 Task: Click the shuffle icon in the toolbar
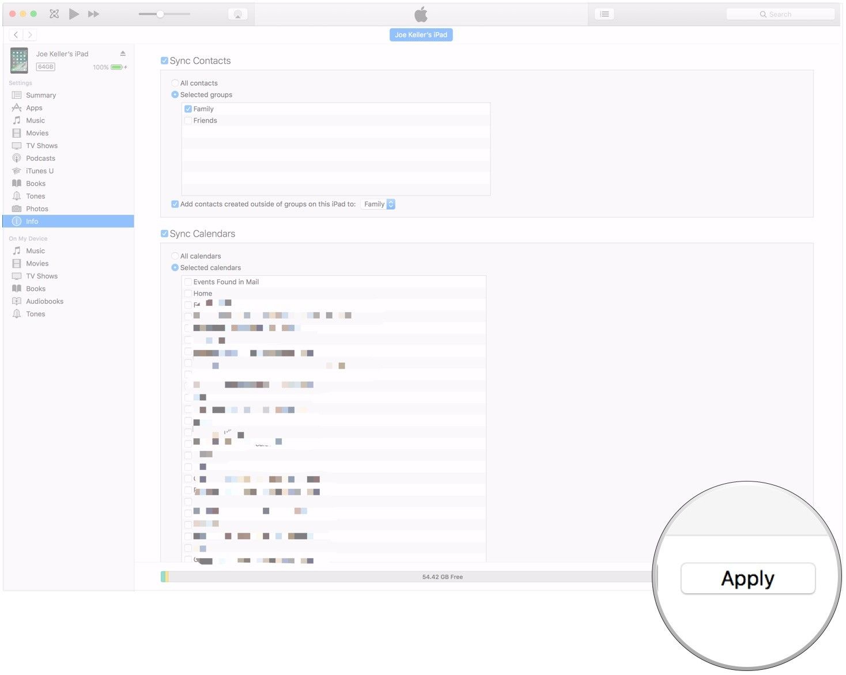coord(54,14)
